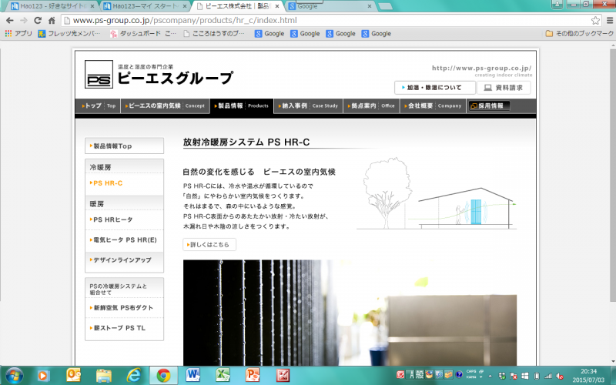
Task: Open the アプリ apps shortcut
Action: pyautogui.click(x=18, y=34)
